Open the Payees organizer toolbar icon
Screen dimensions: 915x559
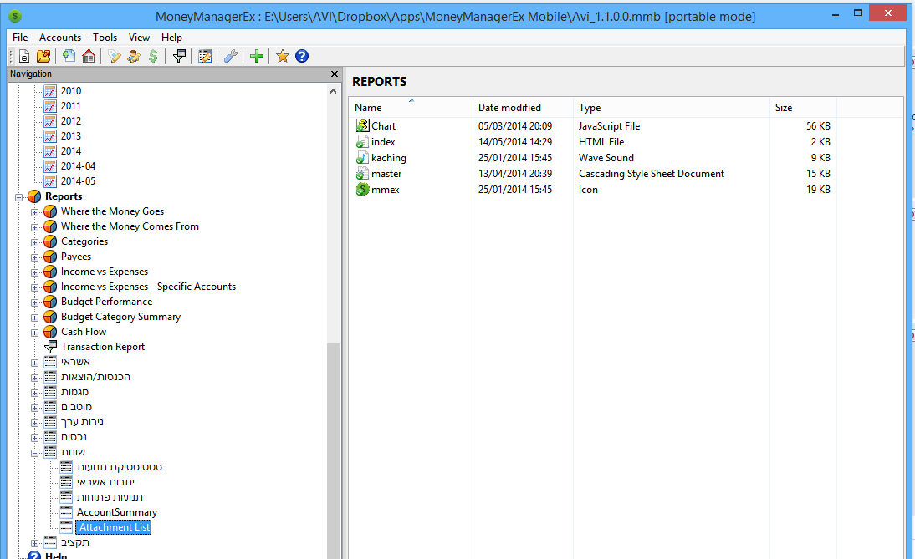[x=134, y=56]
